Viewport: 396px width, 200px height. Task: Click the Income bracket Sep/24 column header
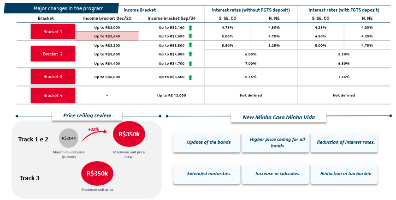(x=171, y=18)
